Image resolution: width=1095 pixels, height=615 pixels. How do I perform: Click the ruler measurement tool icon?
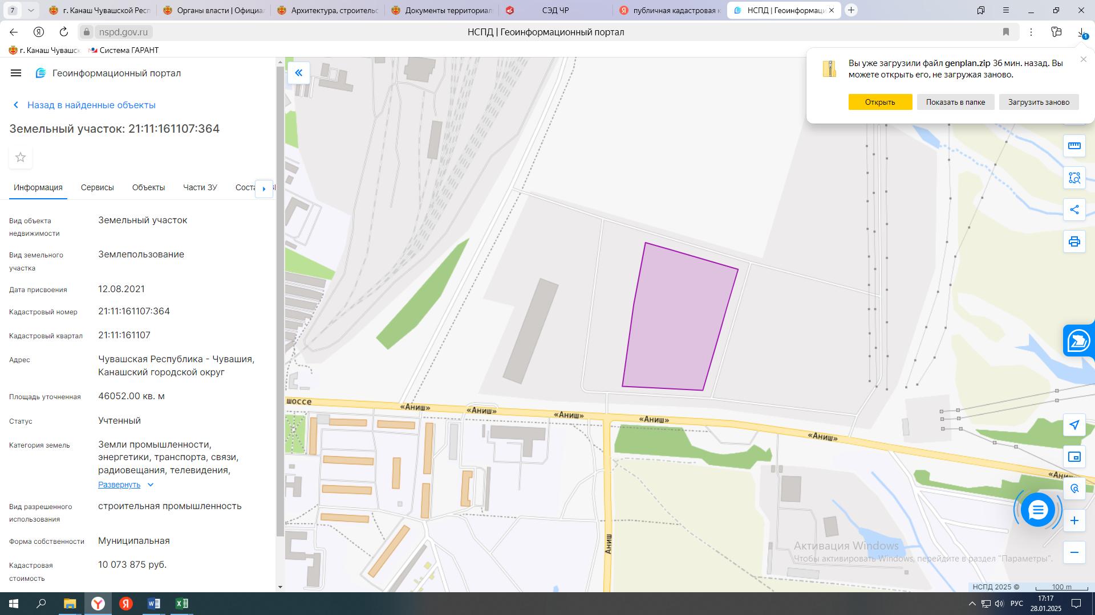tap(1074, 146)
